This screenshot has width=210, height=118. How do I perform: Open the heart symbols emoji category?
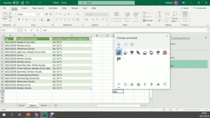tap(165, 84)
